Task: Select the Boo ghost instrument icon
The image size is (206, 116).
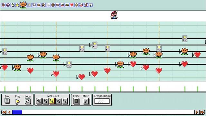Action: [x=91, y=5]
